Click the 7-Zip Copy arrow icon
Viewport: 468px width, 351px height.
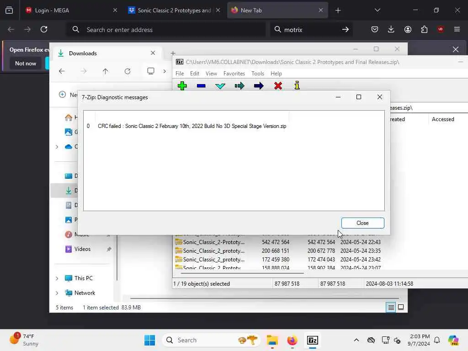(239, 86)
